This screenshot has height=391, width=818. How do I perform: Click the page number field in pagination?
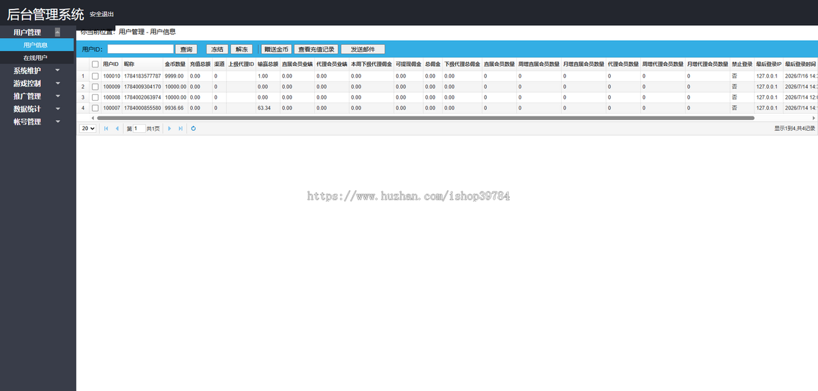[138, 128]
